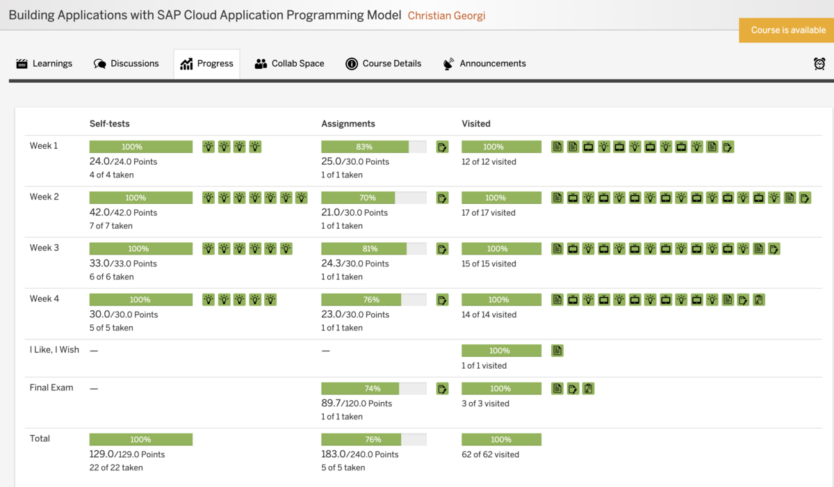Open first Week 3 self-test lightbulb icon
Screen dimensions: 834x487
coord(208,249)
